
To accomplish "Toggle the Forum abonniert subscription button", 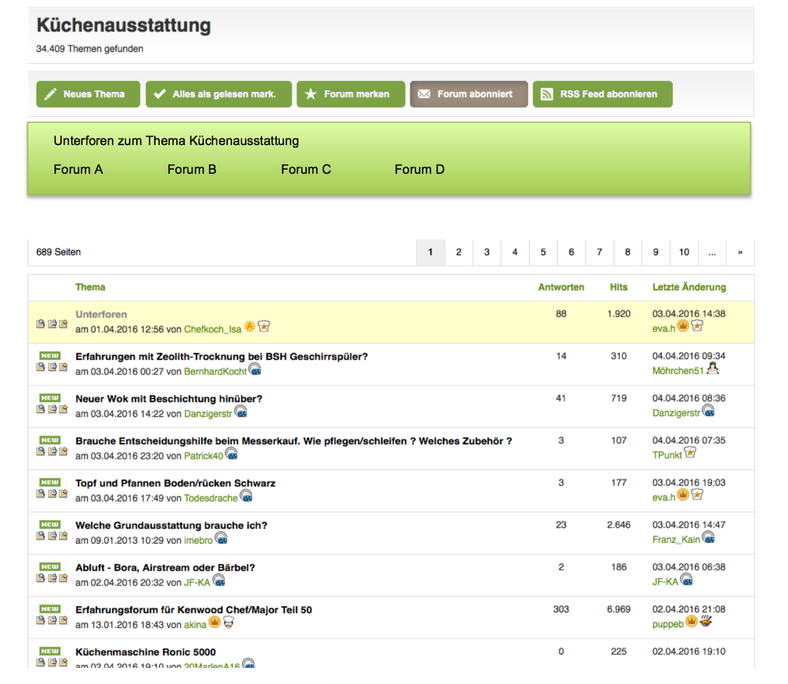I will pyautogui.click(x=468, y=94).
